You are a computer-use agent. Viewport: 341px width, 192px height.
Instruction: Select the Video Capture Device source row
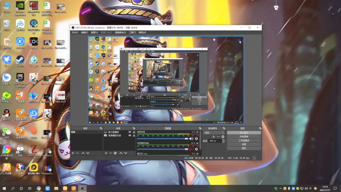[x=119, y=135]
